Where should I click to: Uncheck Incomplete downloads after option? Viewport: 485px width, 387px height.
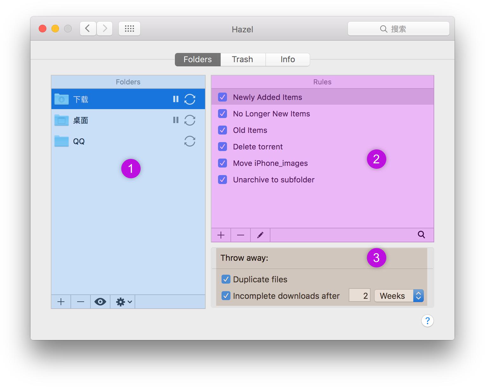(226, 296)
